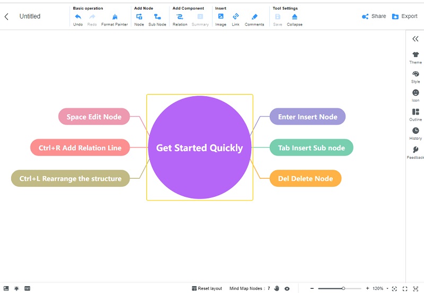Toggle the hand pan tool
This screenshot has width=424, height=293.
point(277,288)
